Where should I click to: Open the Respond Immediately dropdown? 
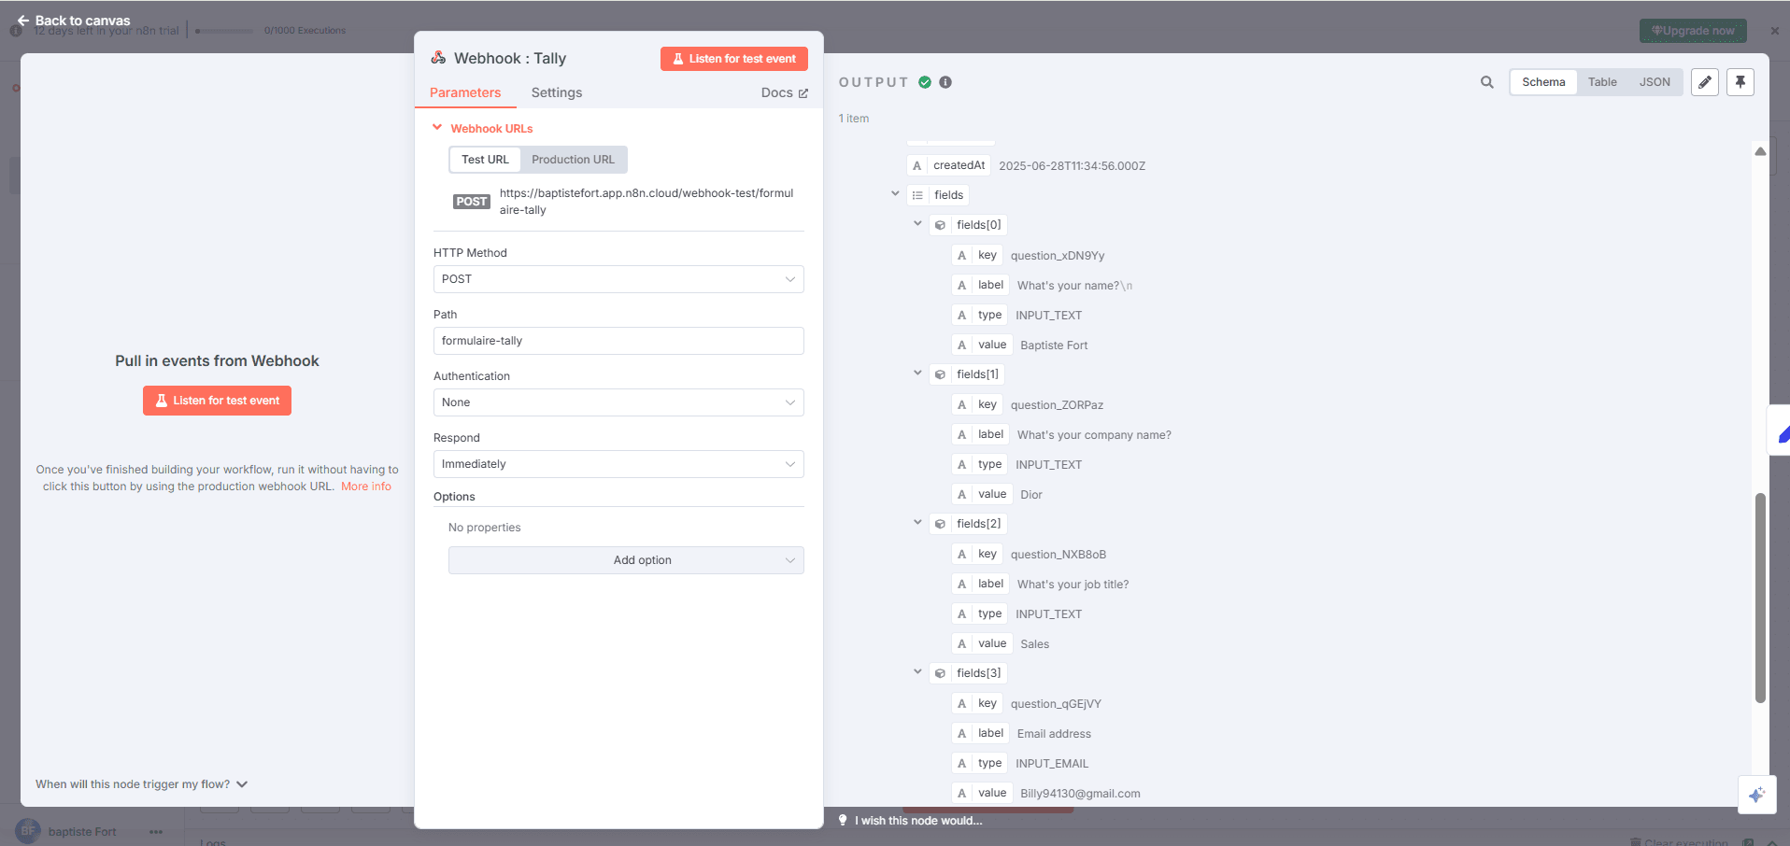pyautogui.click(x=618, y=464)
